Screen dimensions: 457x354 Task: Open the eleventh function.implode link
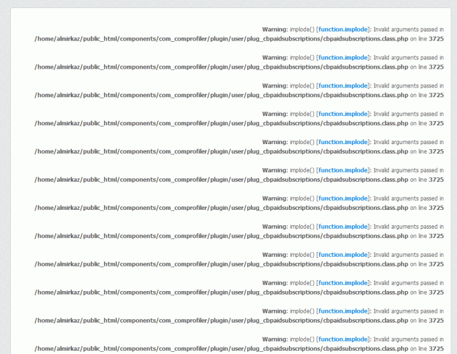point(343,311)
